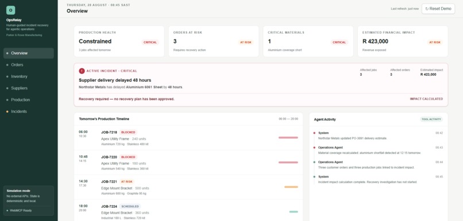463x221 pixels.
Task: Click the AT RISK badge on Orders At Risk
Action: [x=246, y=42]
